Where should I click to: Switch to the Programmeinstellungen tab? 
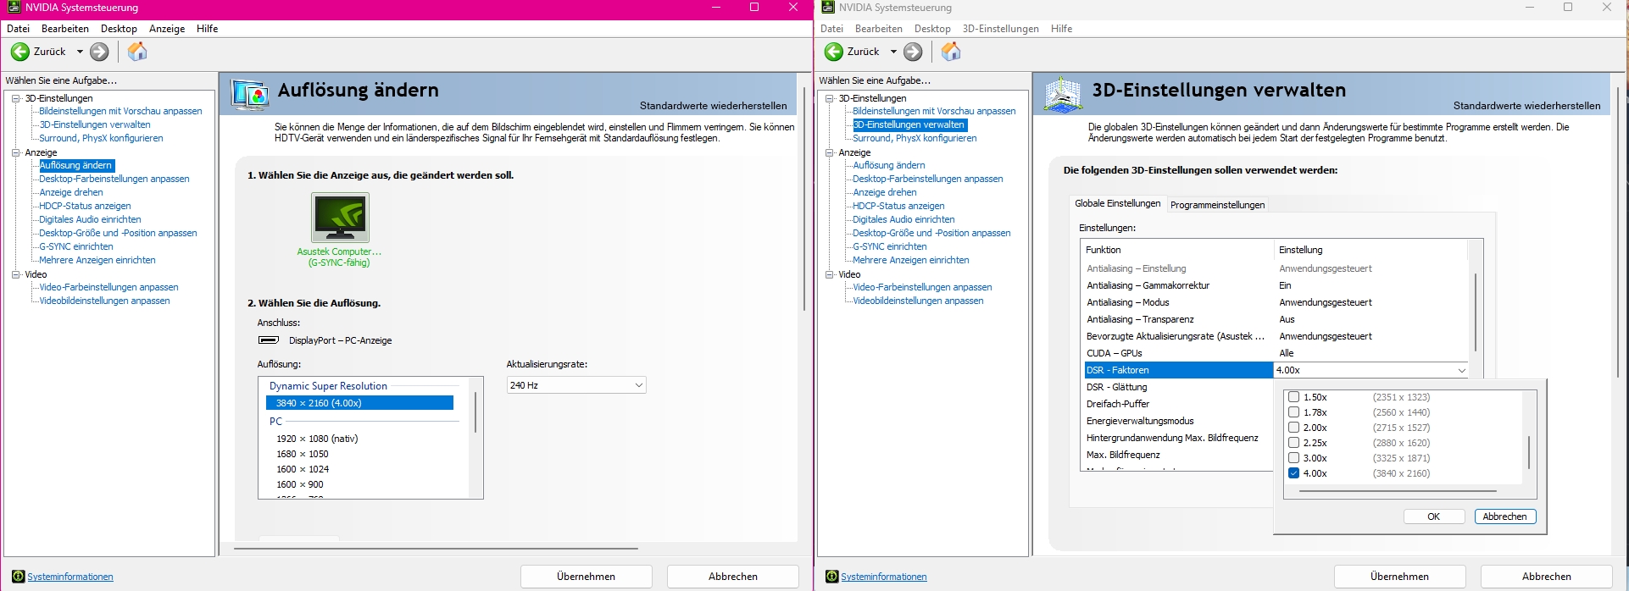click(x=1217, y=205)
